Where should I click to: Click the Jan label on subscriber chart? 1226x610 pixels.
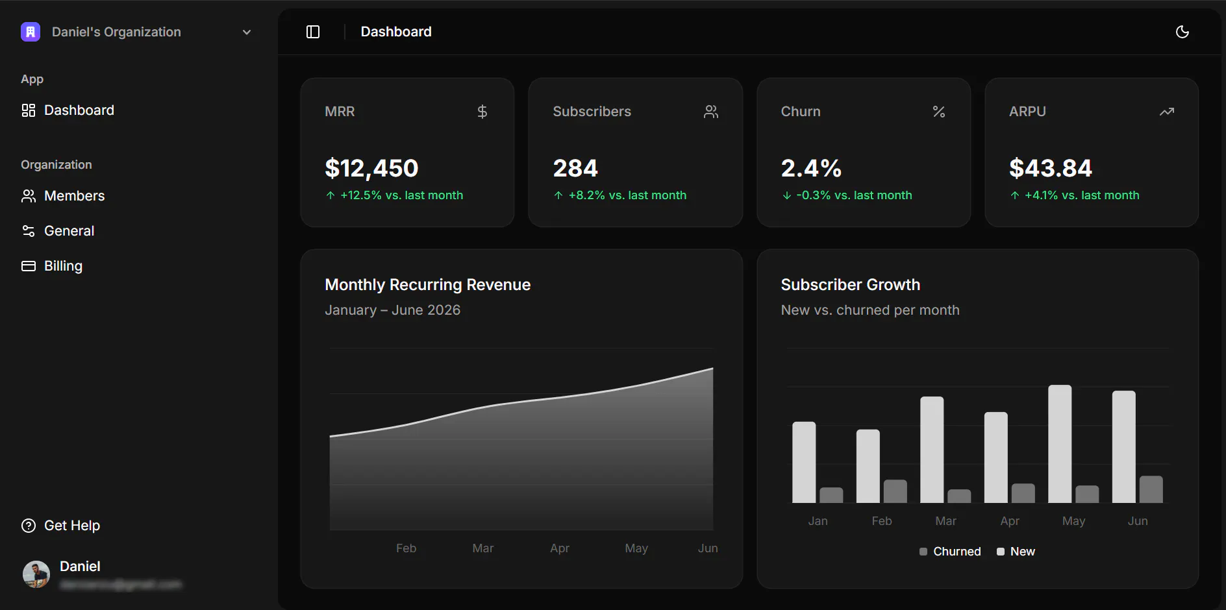[818, 521]
